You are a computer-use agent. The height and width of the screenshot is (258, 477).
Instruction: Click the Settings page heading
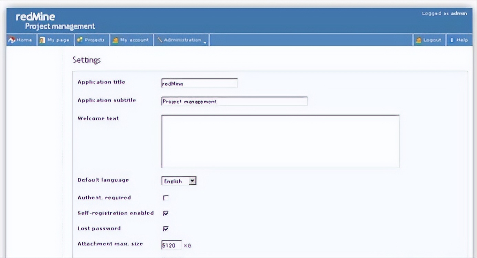[86, 60]
